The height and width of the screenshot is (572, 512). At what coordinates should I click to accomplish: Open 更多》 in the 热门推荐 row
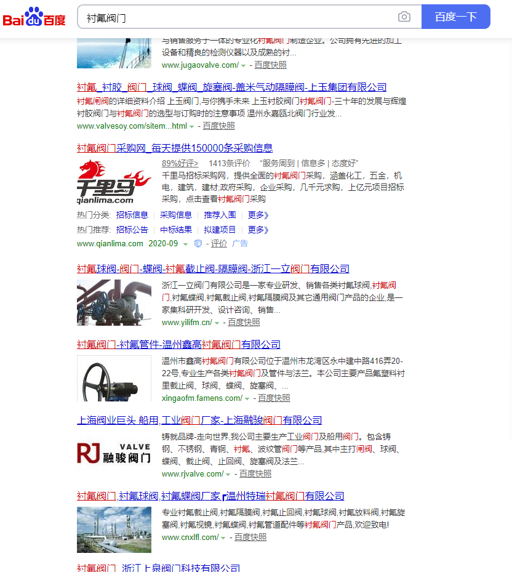[x=257, y=229]
